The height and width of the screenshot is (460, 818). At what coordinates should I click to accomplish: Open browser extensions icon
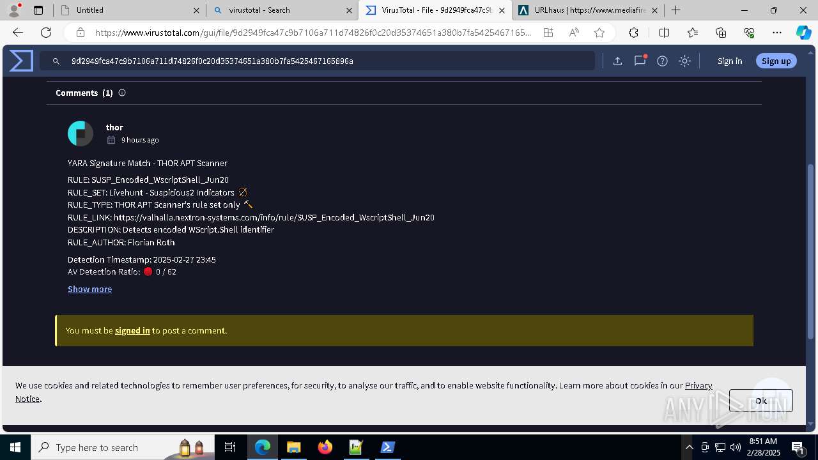click(633, 33)
